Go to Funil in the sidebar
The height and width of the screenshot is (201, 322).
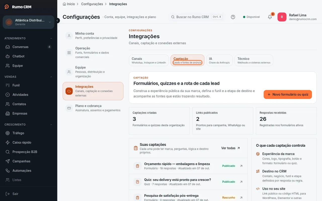28,85
